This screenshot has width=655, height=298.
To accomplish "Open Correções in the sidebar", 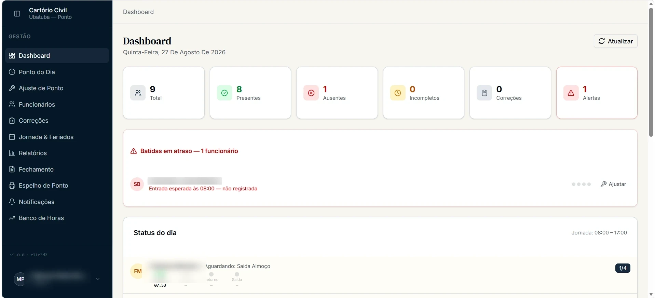I will click(x=57, y=121).
